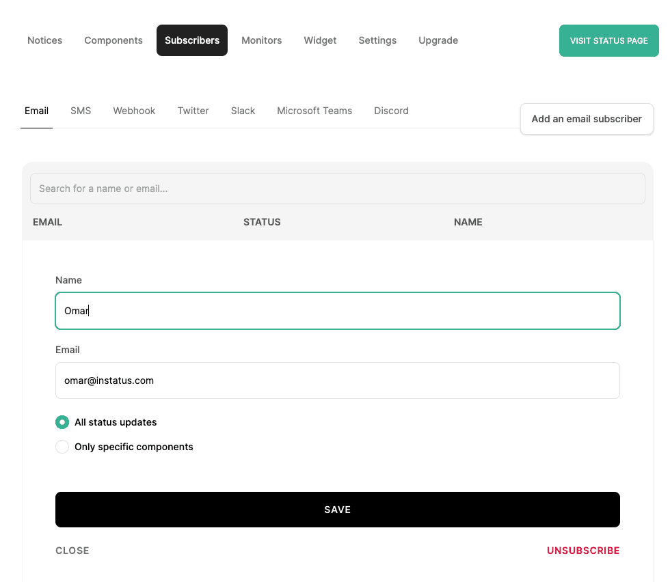The width and height of the screenshot is (670, 582).
Task: Click the subscriber search field
Action: 337,188
